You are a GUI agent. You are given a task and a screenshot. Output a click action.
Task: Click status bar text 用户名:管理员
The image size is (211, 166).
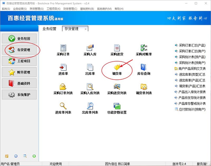[x=10, y=164]
